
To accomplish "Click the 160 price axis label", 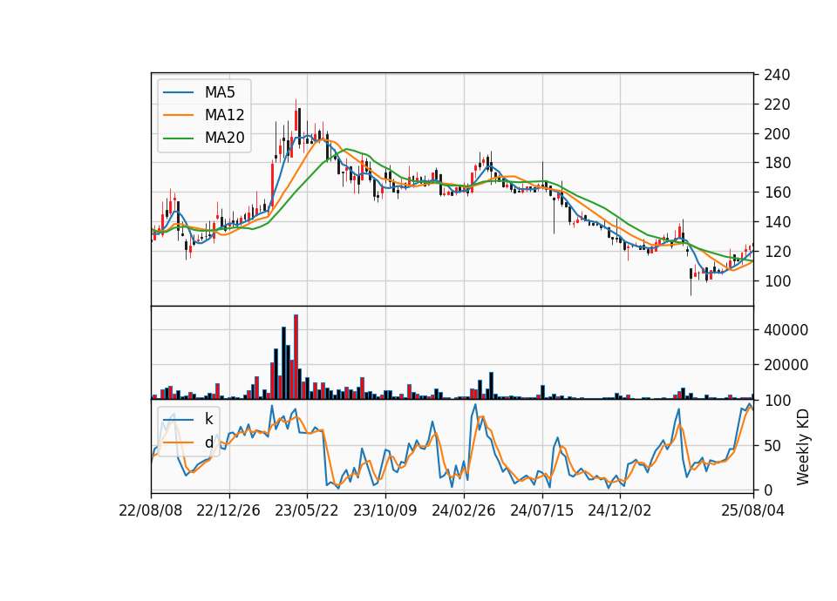I will click(777, 192).
